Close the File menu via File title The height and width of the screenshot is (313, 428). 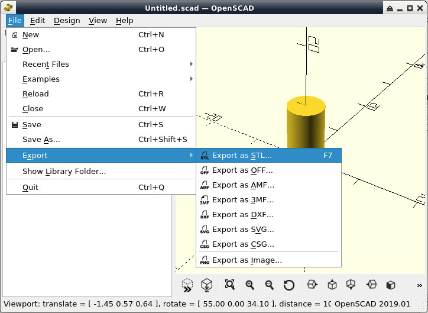(x=15, y=21)
